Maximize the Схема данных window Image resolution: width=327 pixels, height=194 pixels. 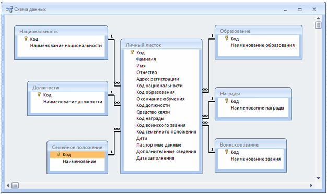[x=300, y=9]
